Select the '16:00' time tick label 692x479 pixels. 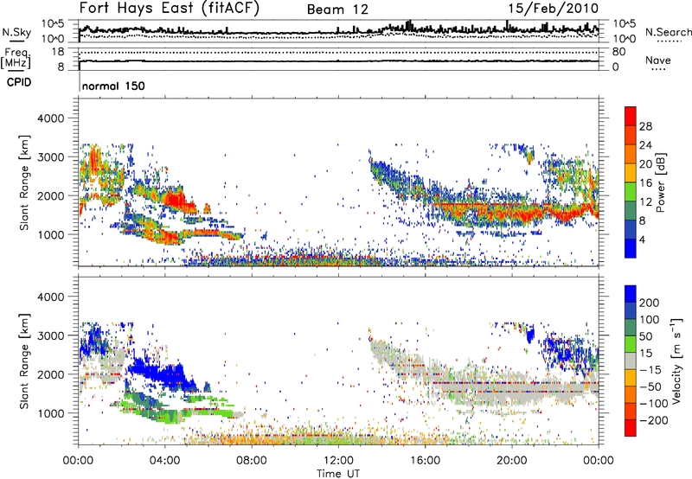coord(425,461)
